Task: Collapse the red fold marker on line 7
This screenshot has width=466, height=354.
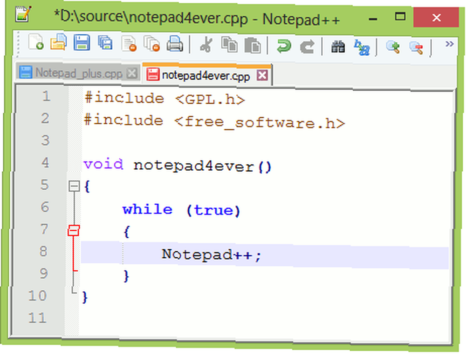Action: tap(74, 231)
